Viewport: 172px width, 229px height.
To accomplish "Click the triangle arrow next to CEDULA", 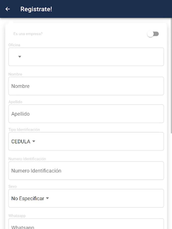I will (34, 141).
